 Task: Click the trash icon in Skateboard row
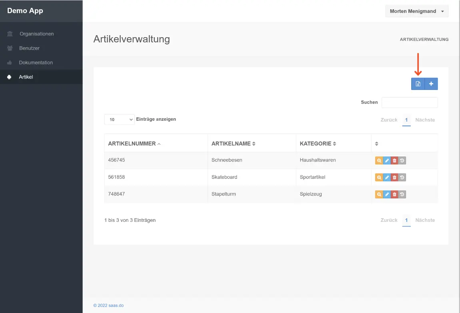[394, 177]
